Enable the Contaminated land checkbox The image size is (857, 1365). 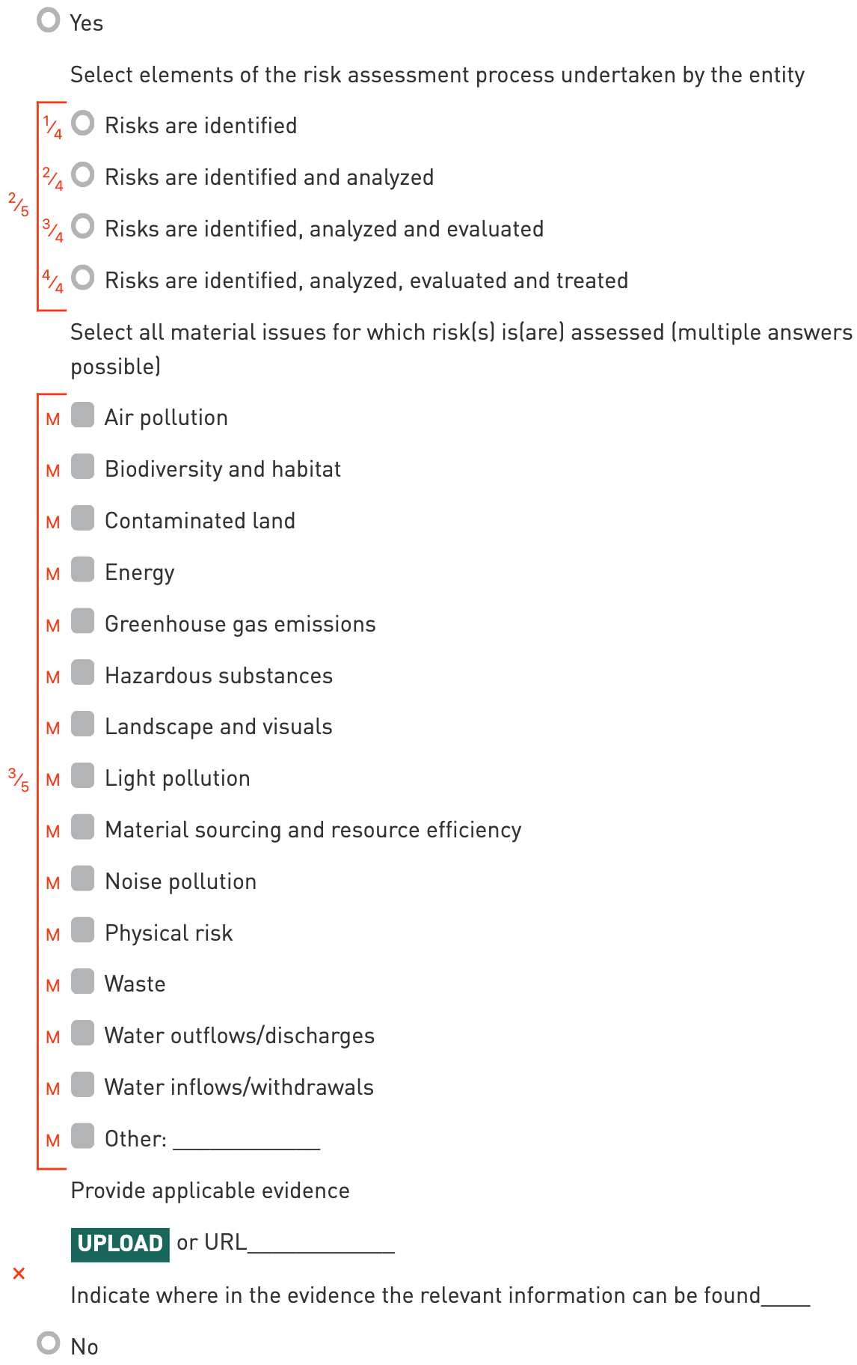coord(83,518)
